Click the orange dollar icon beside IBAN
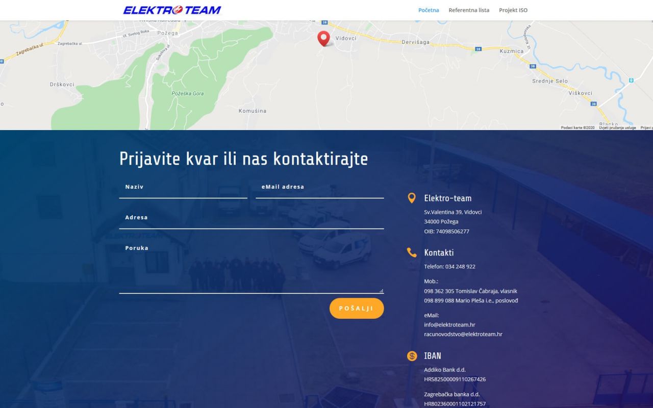The image size is (653, 408). (412, 356)
